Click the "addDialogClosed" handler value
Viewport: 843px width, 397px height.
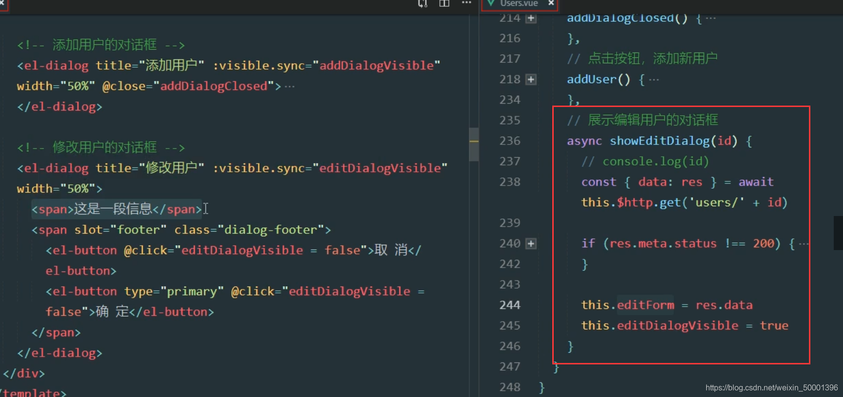coord(214,86)
